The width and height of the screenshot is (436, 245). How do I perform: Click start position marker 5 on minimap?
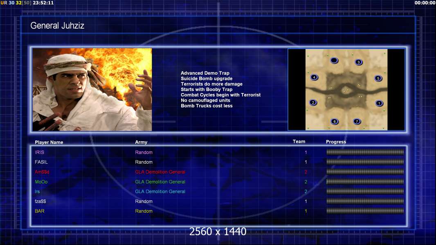click(x=378, y=78)
